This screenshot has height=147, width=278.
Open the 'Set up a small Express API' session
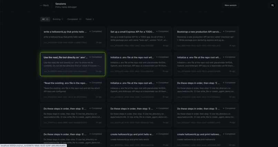click(x=139, y=39)
